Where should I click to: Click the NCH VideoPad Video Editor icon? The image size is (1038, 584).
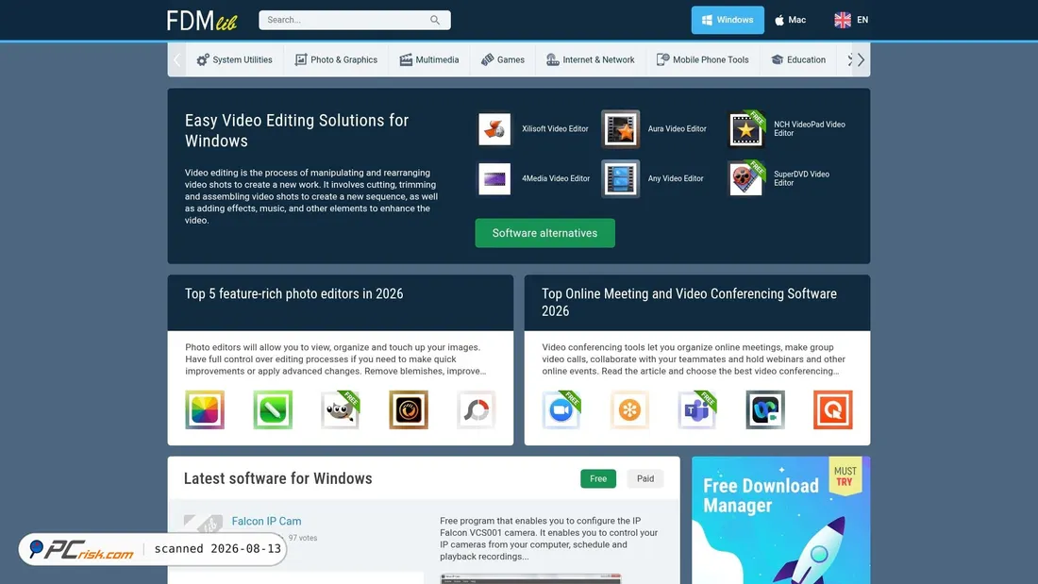(746, 128)
